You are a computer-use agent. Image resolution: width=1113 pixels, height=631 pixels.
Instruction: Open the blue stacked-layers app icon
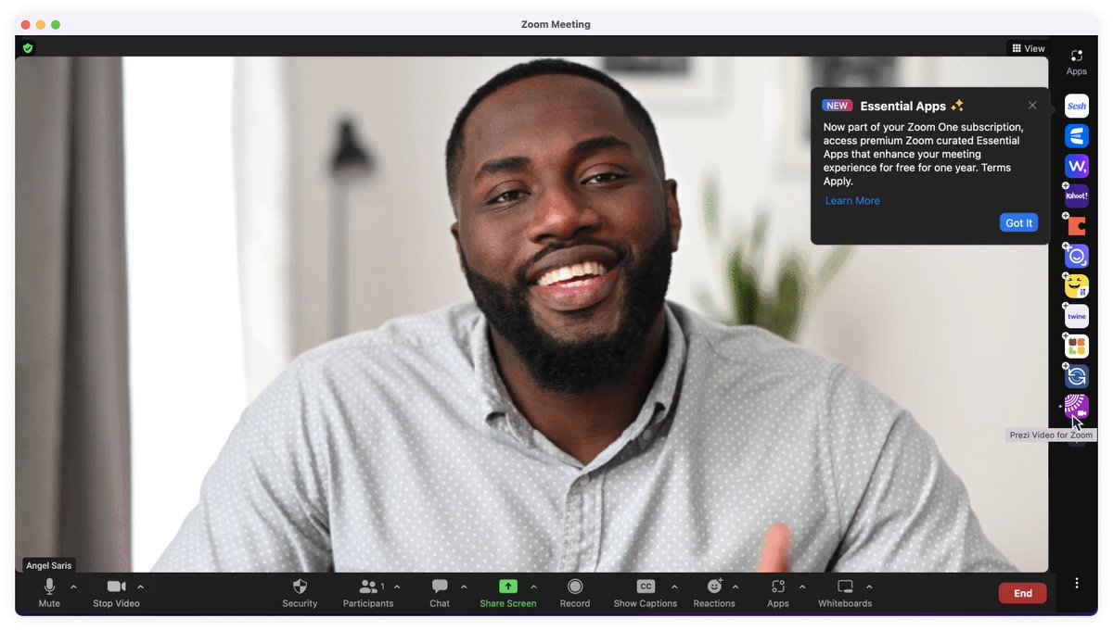(1076, 136)
